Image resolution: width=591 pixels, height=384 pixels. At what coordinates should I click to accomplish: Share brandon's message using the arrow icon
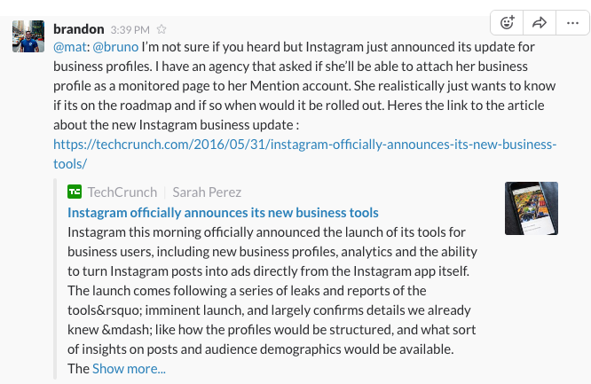coord(540,23)
